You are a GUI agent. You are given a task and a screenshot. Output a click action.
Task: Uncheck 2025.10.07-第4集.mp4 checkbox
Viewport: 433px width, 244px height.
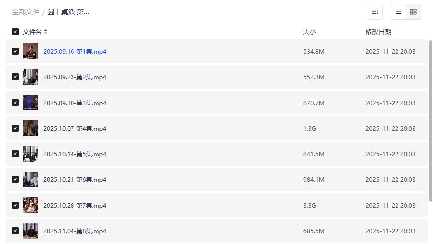[15, 128]
